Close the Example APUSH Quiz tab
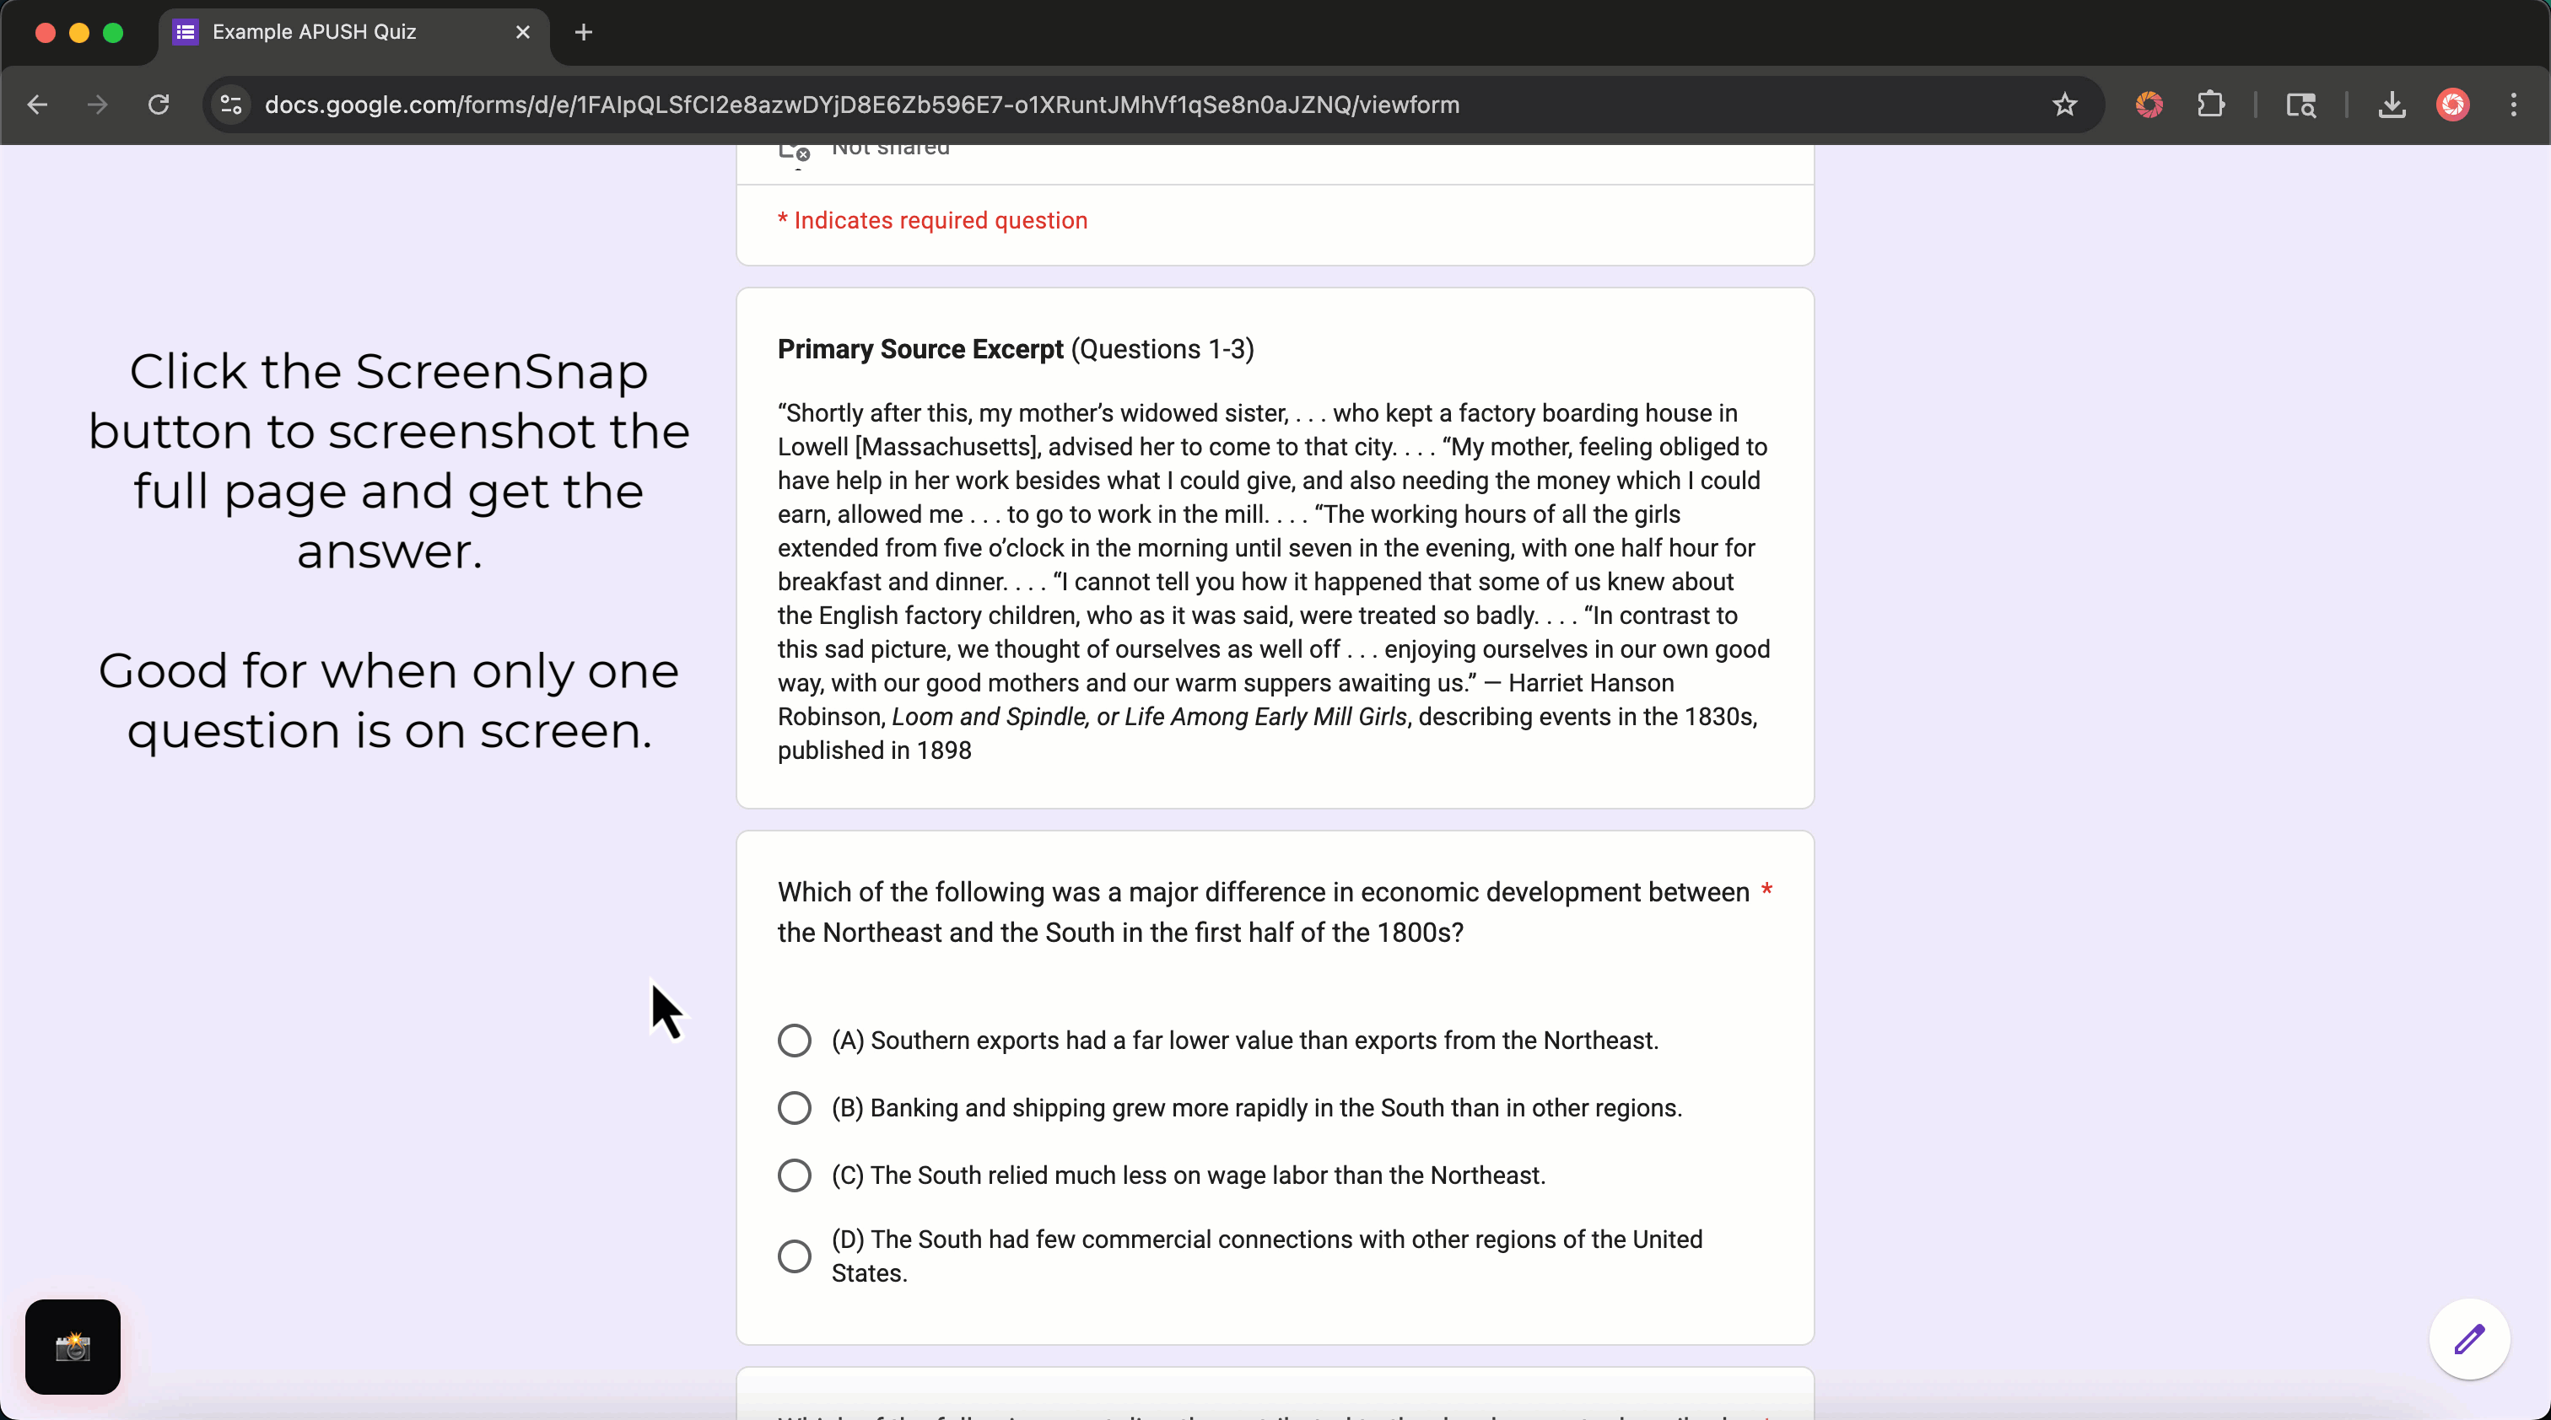This screenshot has height=1420, width=2551. pos(523,33)
